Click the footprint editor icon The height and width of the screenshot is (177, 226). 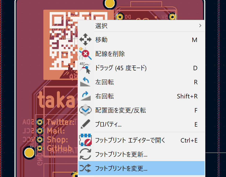(x=85, y=140)
